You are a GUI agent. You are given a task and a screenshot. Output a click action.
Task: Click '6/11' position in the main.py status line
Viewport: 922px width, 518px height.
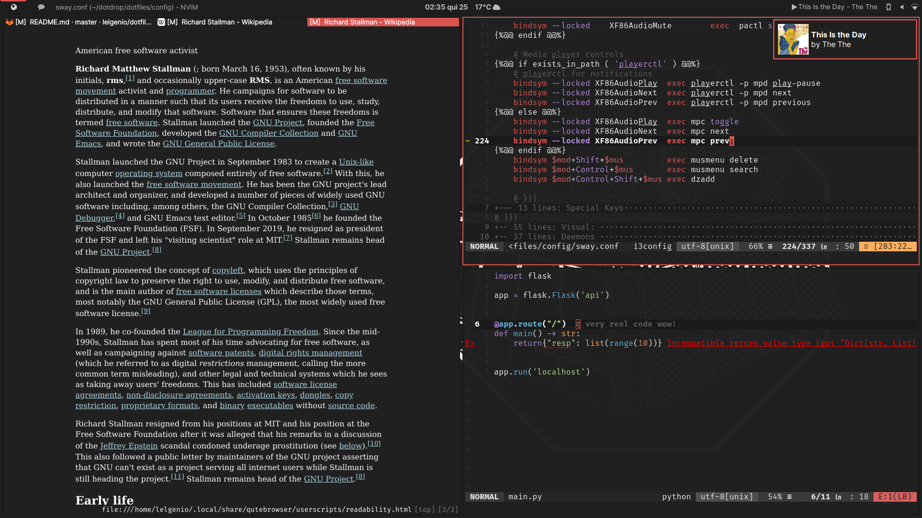[820, 496]
